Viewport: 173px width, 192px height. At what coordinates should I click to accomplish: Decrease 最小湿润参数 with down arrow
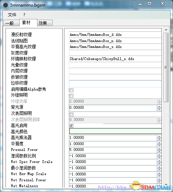159,170
